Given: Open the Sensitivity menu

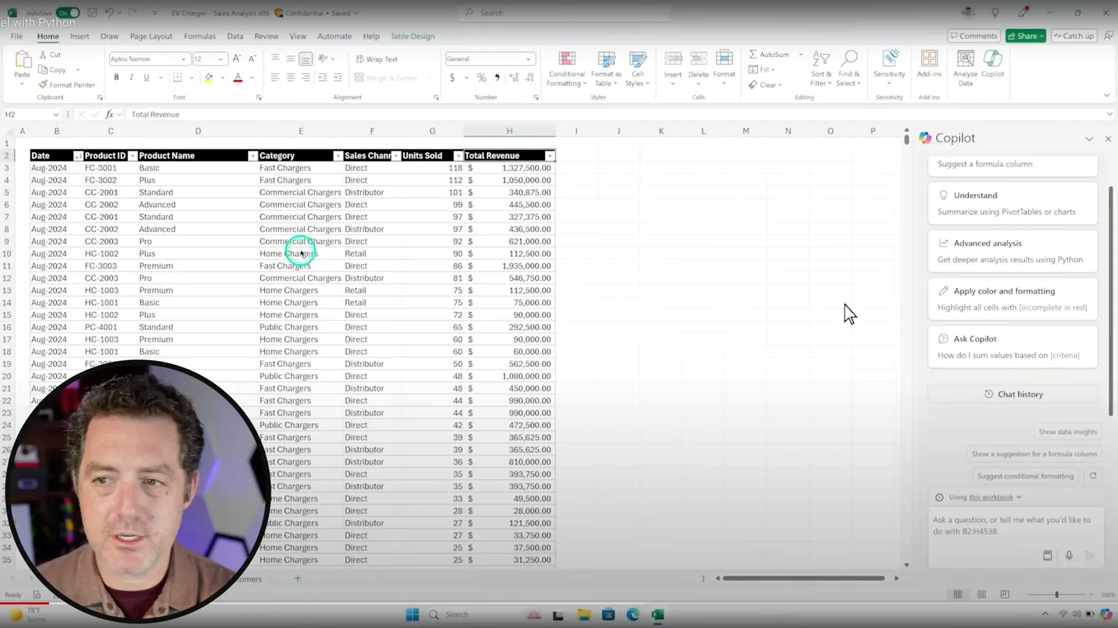Looking at the screenshot, I should point(889,69).
